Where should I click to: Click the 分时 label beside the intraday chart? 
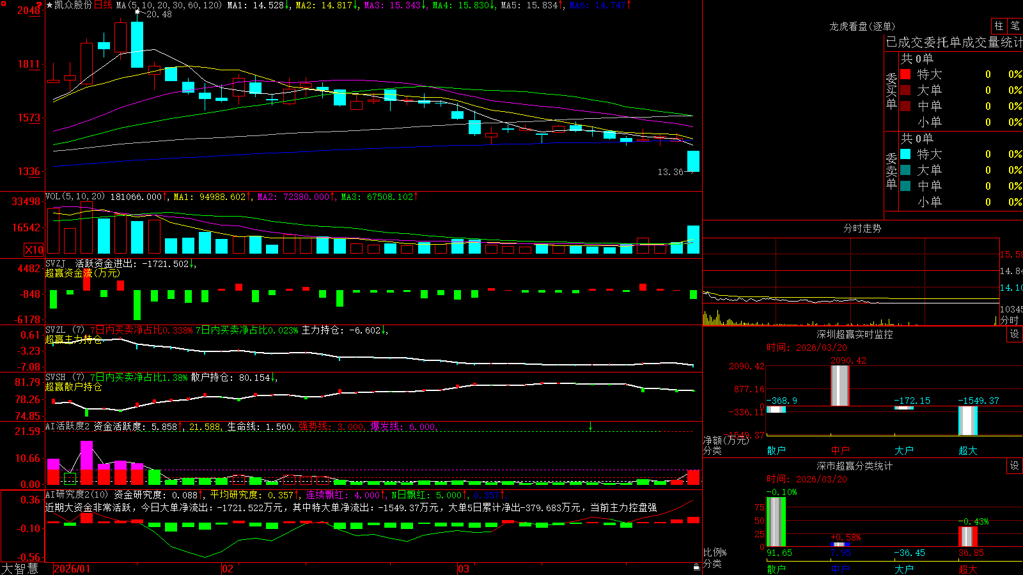tap(1010, 320)
